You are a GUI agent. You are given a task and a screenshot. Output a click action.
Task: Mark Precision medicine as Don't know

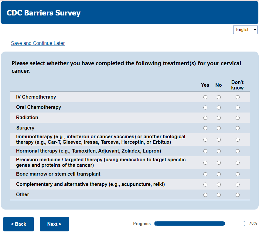tap(237, 163)
